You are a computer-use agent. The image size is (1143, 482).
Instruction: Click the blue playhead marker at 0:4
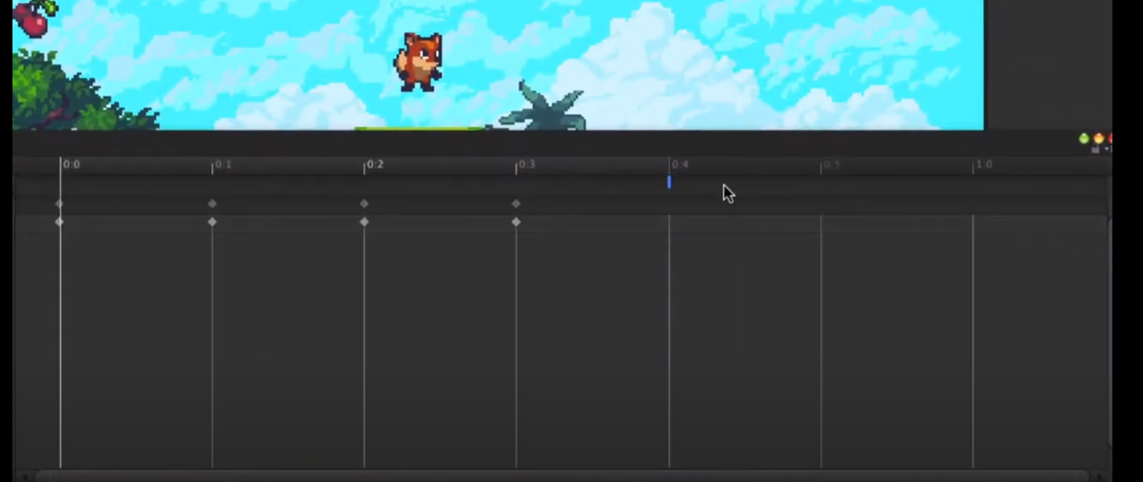[669, 182]
